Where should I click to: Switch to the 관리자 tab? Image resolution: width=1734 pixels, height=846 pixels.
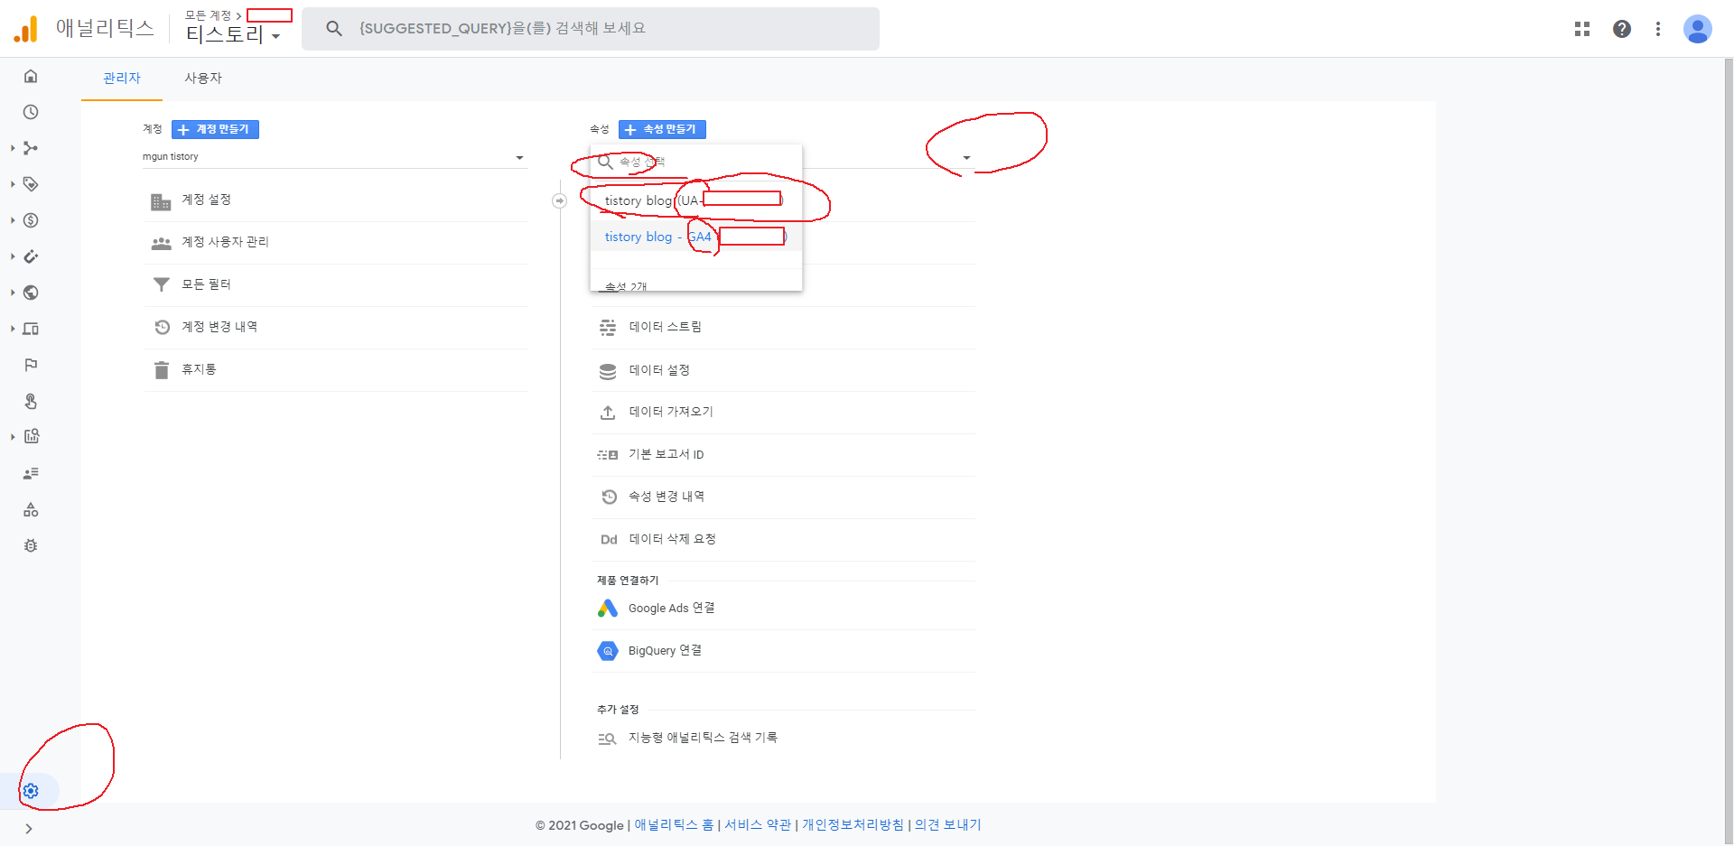point(122,79)
